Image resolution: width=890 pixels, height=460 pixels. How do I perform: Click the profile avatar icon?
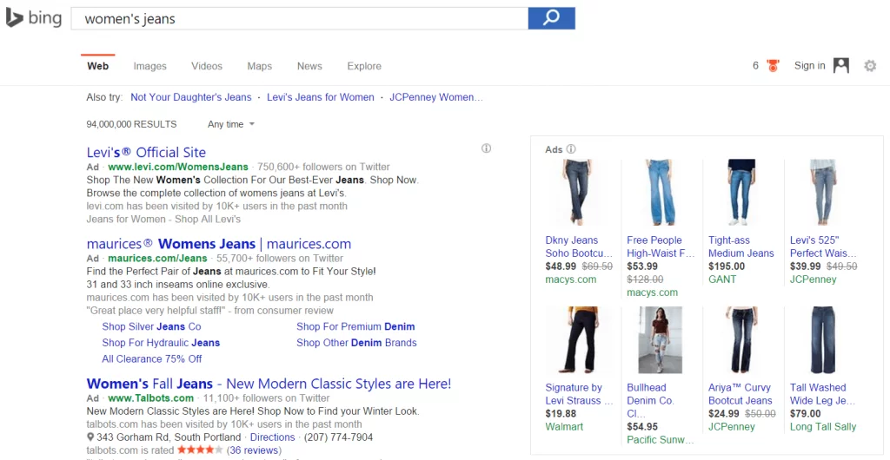(x=840, y=66)
